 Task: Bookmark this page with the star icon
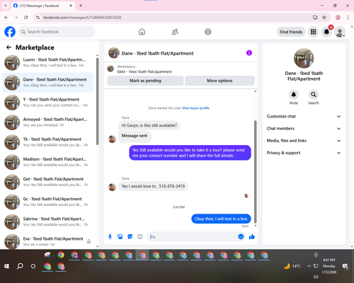[324, 18]
